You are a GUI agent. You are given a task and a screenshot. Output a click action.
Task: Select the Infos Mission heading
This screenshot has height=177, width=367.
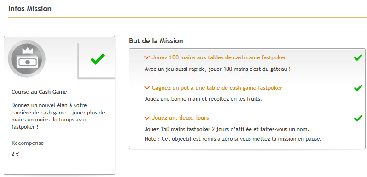click(x=30, y=9)
